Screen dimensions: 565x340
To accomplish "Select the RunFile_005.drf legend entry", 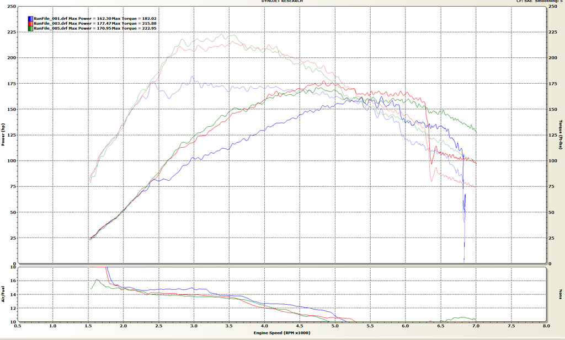I will [x=51, y=29].
